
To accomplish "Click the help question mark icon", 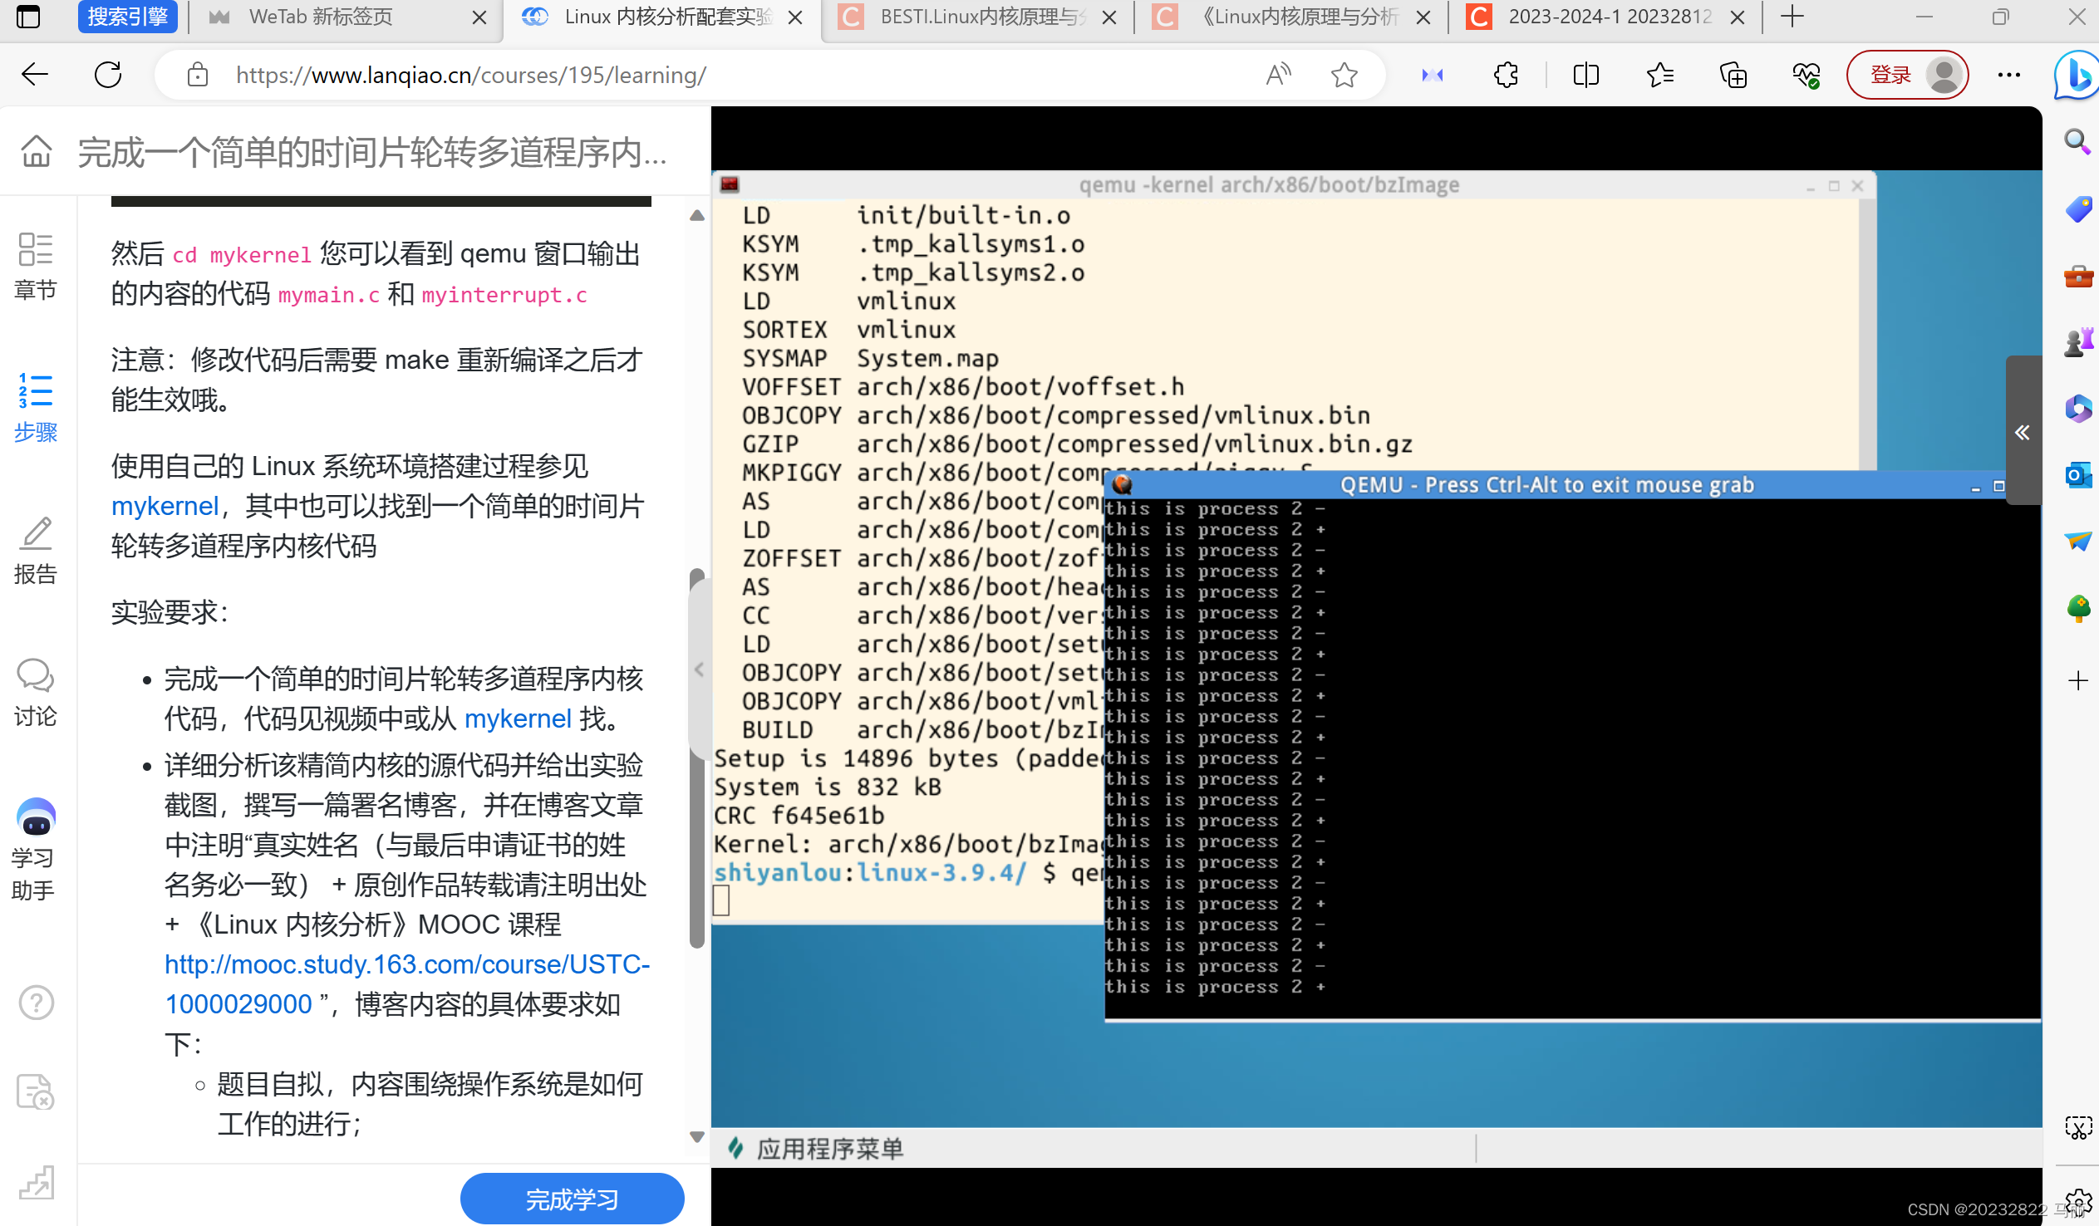I will [36, 1003].
